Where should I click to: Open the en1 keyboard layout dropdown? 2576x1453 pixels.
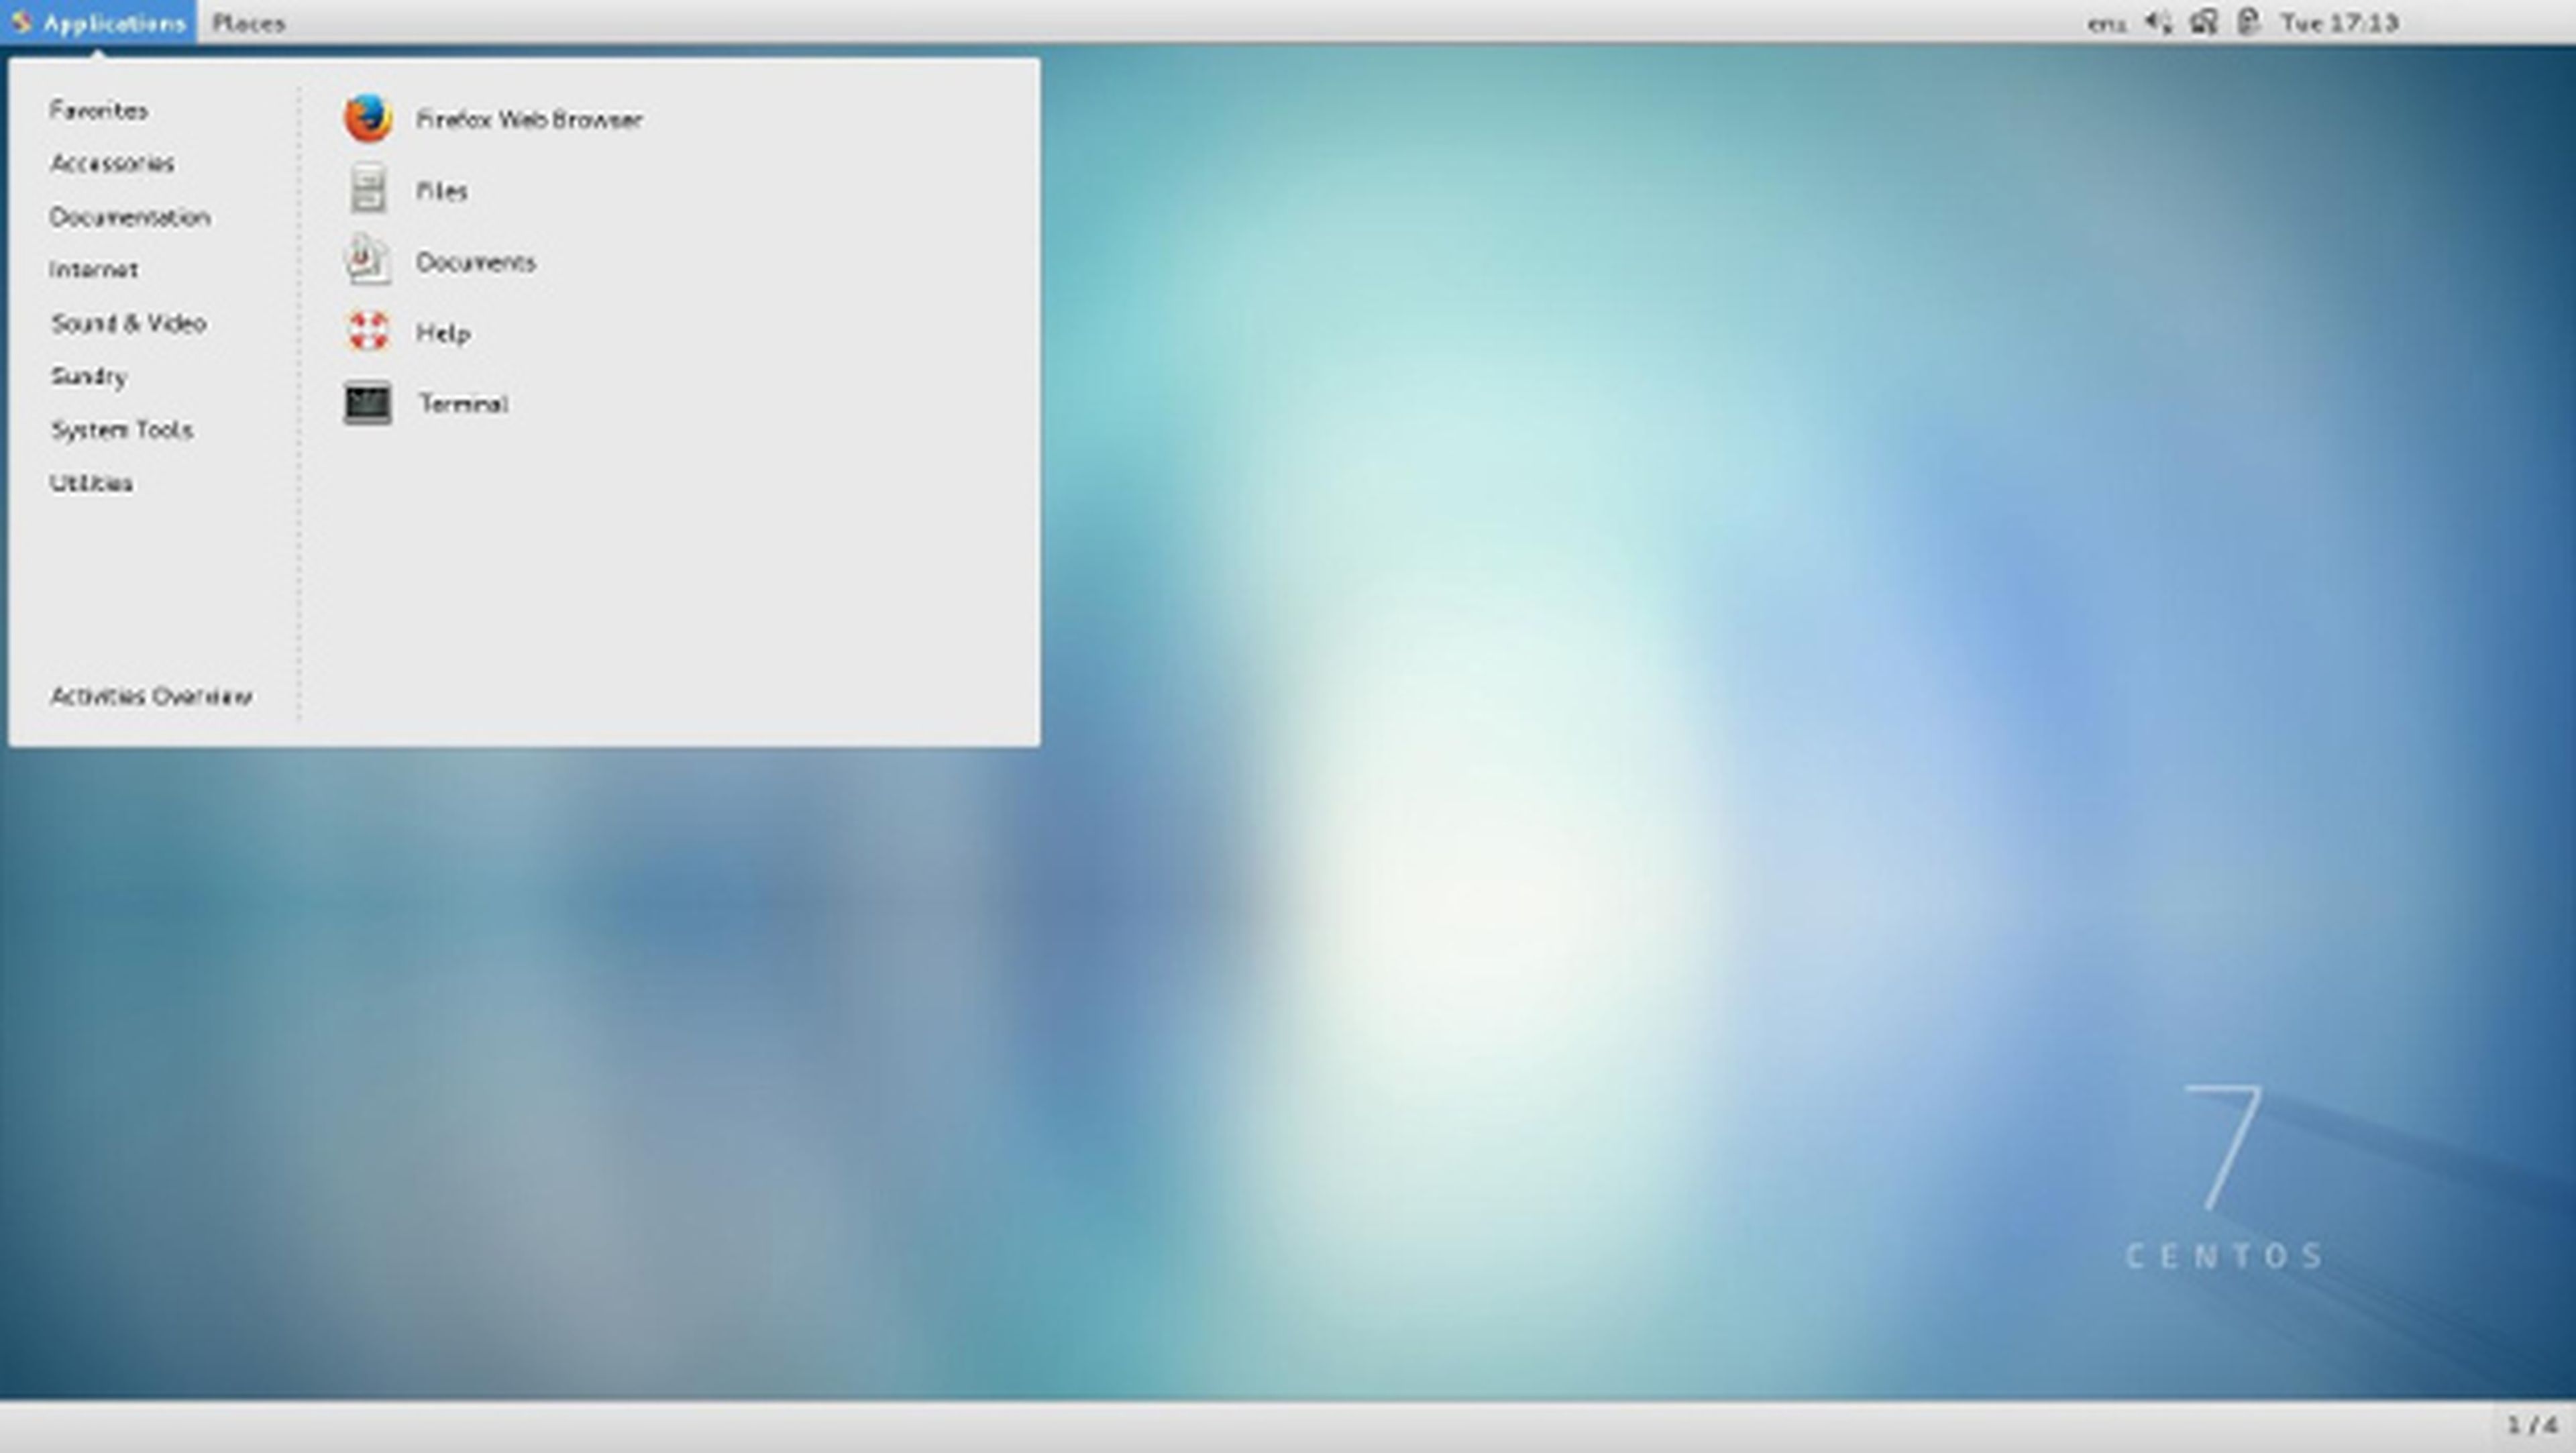2106,23
